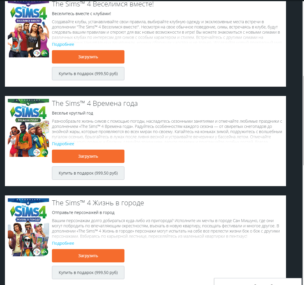
Task: Expand Подробнее under Времена года description
Action: pyautogui.click(x=63, y=144)
